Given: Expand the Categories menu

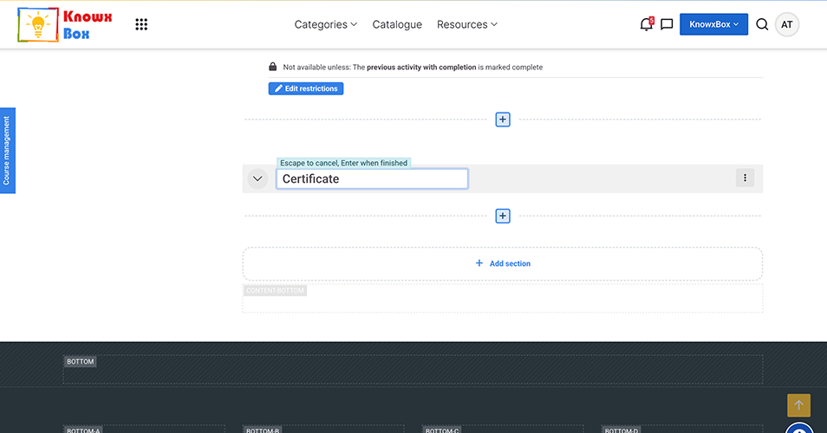Looking at the screenshot, I should click(325, 24).
